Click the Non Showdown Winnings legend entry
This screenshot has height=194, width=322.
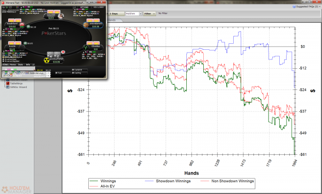227,181
